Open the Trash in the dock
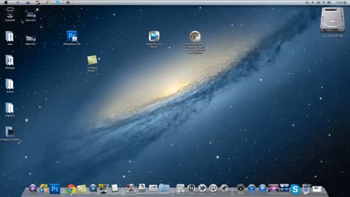The height and width of the screenshot is (197, 350). (306, 189)
